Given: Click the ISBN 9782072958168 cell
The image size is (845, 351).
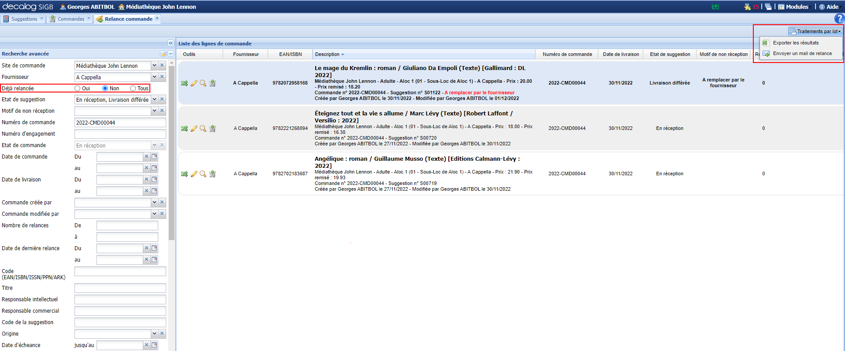Looking at the screenshot, I should point(290,83).
